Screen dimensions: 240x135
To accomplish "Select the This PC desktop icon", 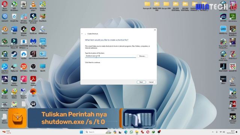I will tap(43, 67).
